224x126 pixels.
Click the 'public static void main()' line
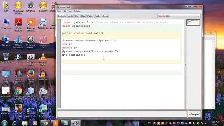tap(83, 33)
